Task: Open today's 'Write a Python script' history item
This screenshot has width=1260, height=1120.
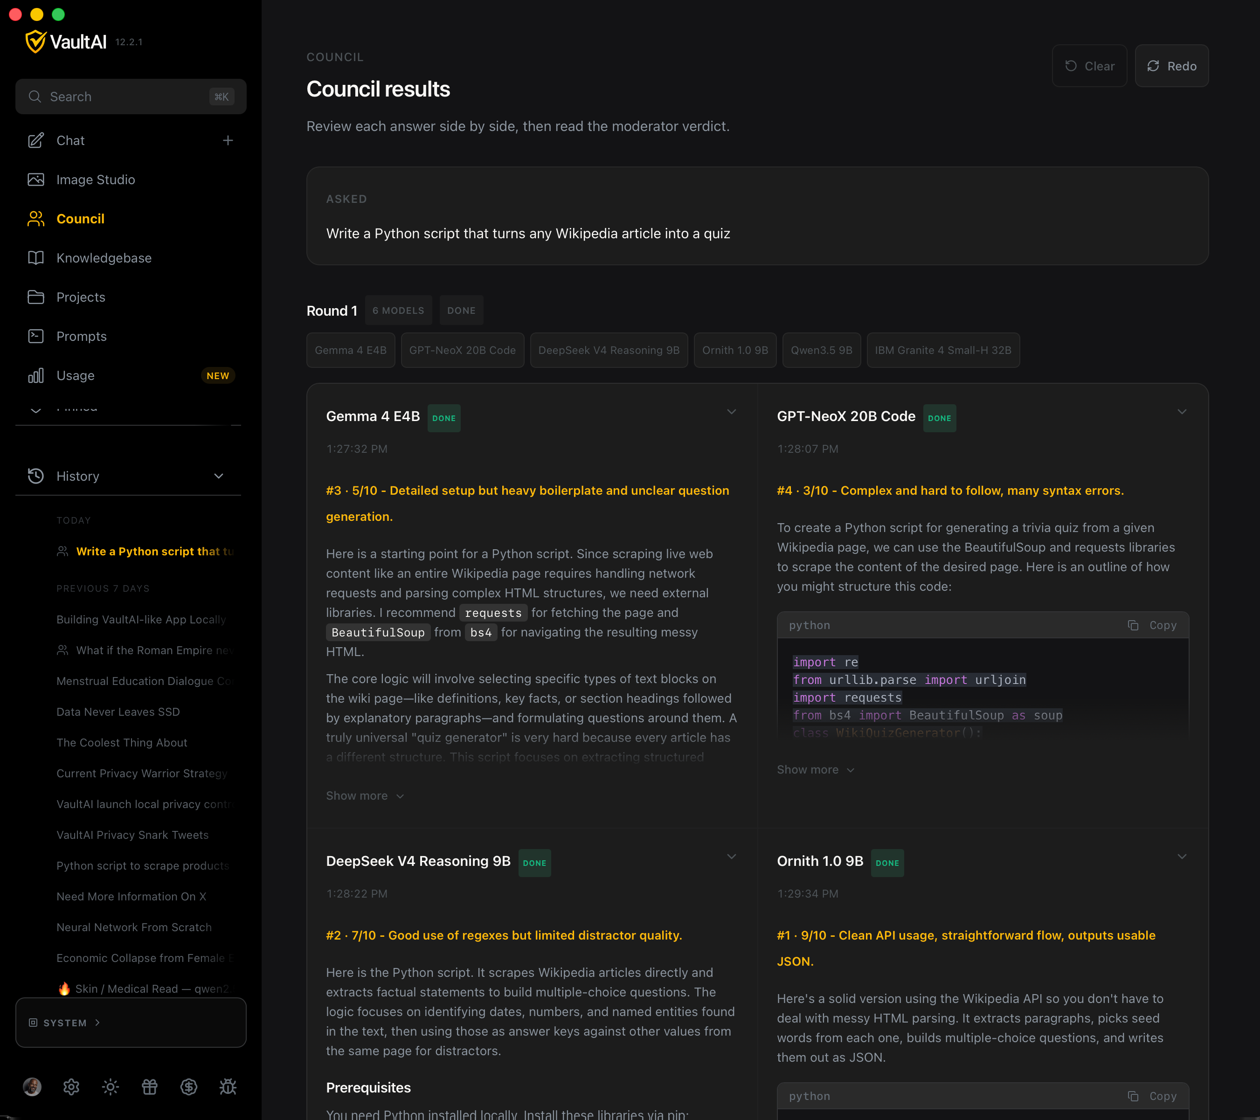Action: [145, 551]
